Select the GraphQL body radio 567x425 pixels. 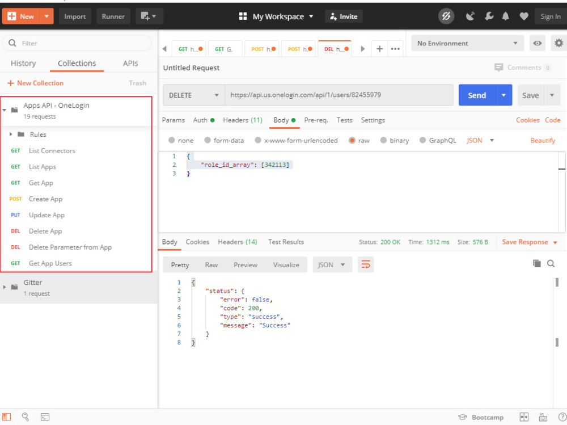[422, 140]
